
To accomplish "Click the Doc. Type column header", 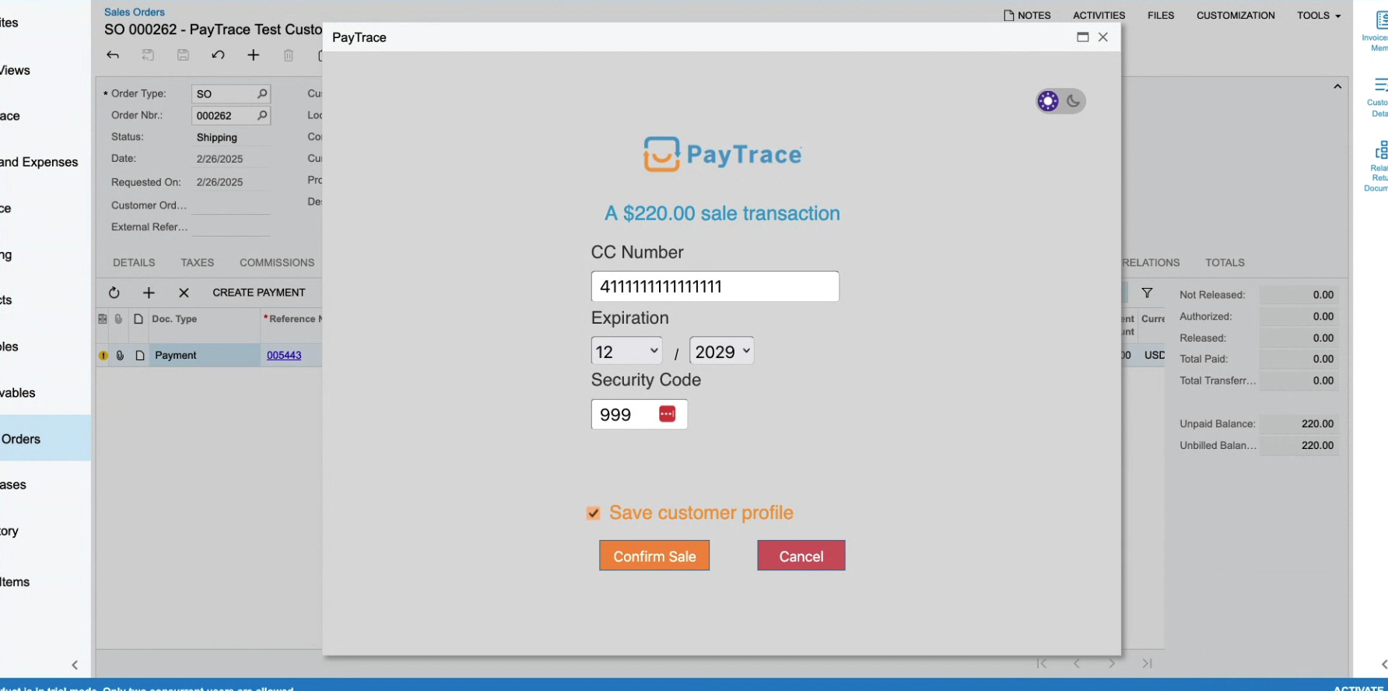I will pos(174,319).
